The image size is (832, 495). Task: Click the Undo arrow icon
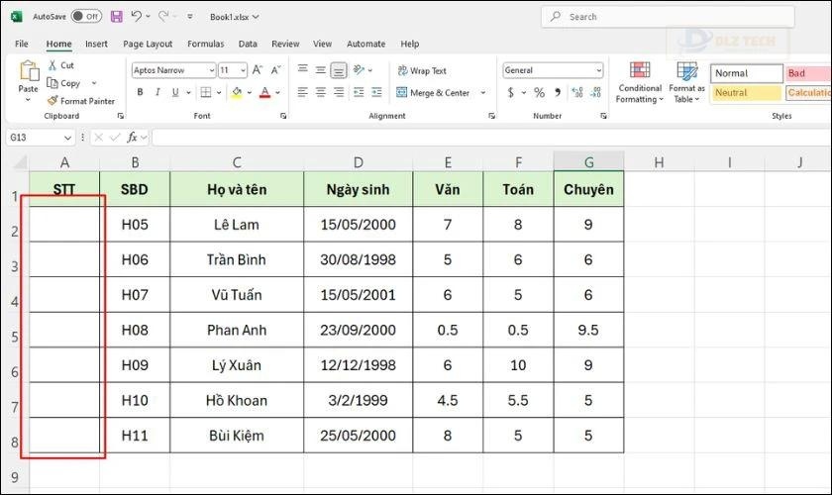tap(137, 17)
